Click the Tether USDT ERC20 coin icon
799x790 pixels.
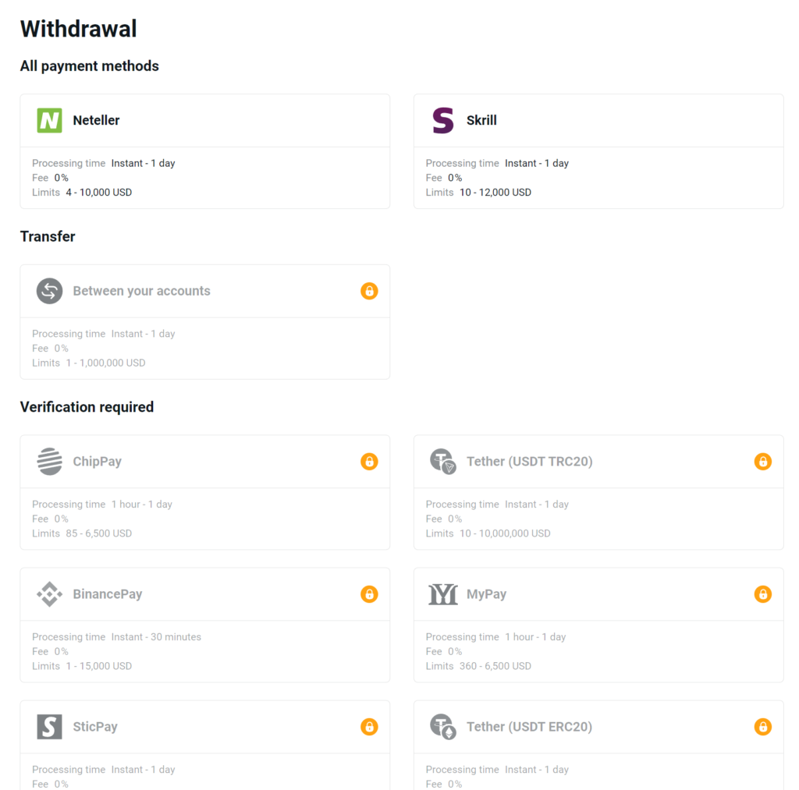point(443,726)
